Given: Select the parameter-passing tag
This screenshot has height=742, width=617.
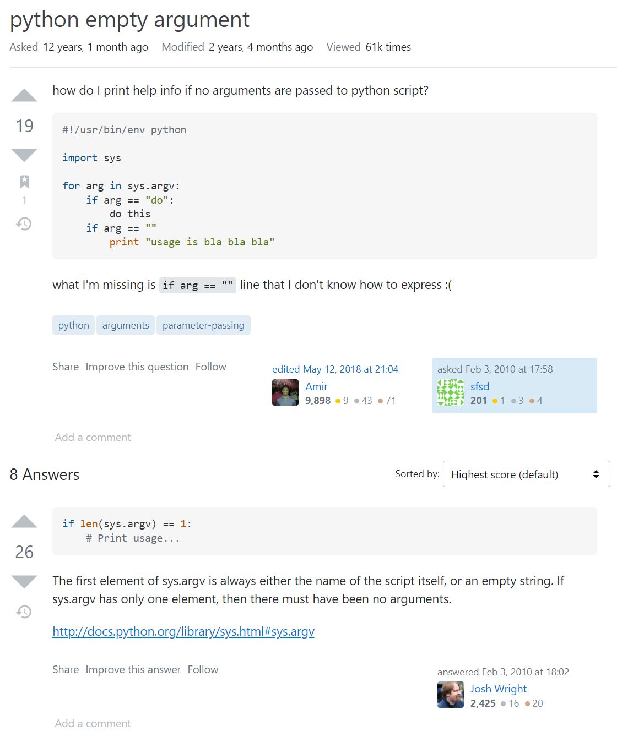Looking at the screenshot, I should click(203, 325).
